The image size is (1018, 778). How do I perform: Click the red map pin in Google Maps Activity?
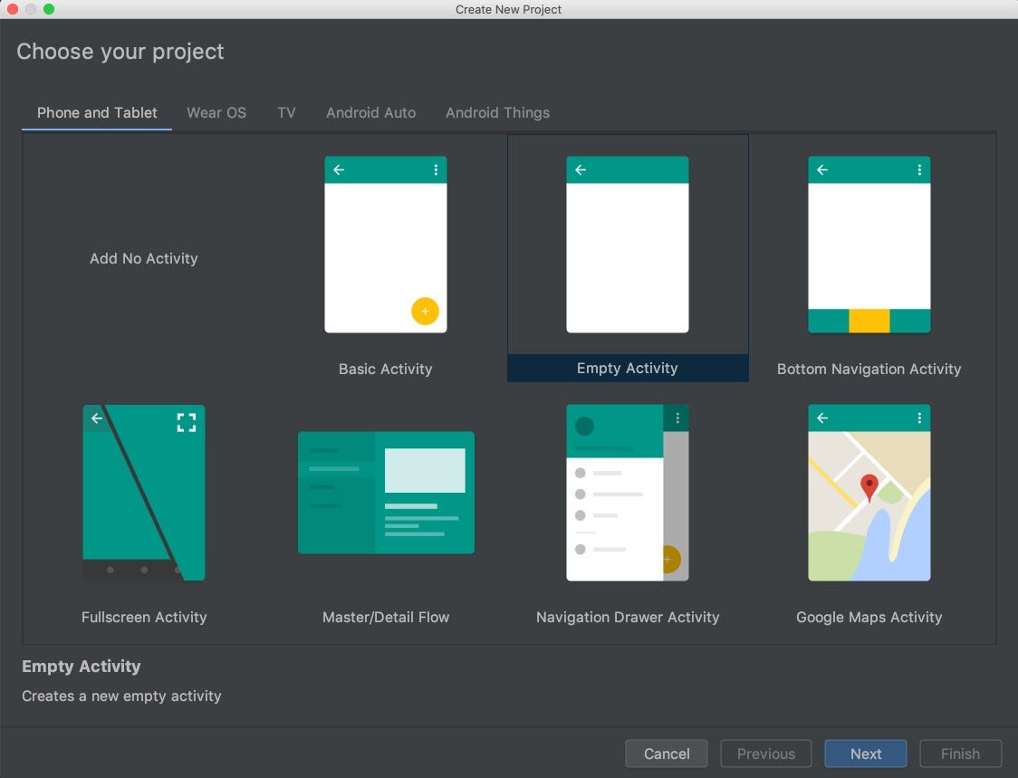(869, 487)
